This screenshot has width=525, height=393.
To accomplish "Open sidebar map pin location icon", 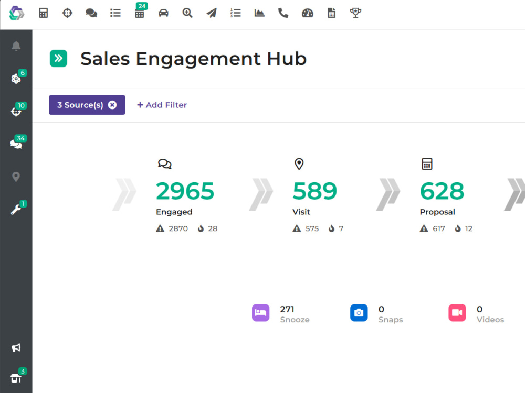I will (16, 177).
